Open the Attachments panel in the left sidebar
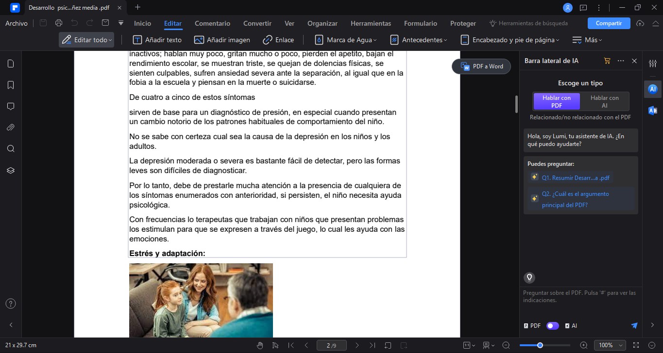Image resolution: width=663 pixels, height=353 pixels. click(11, 127)
